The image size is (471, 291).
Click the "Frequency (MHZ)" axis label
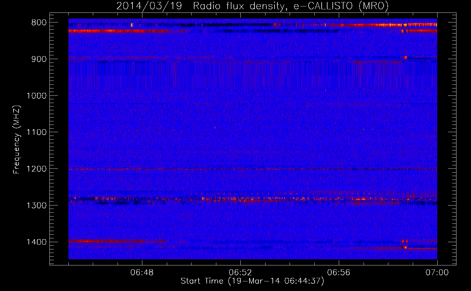click(x=17, y=140)
